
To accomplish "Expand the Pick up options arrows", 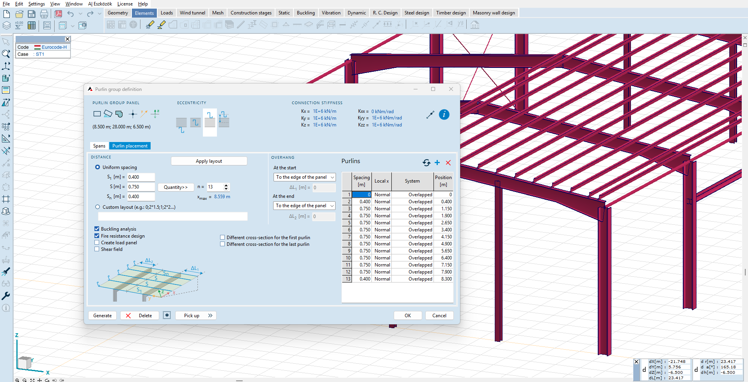I will (210, 315).
